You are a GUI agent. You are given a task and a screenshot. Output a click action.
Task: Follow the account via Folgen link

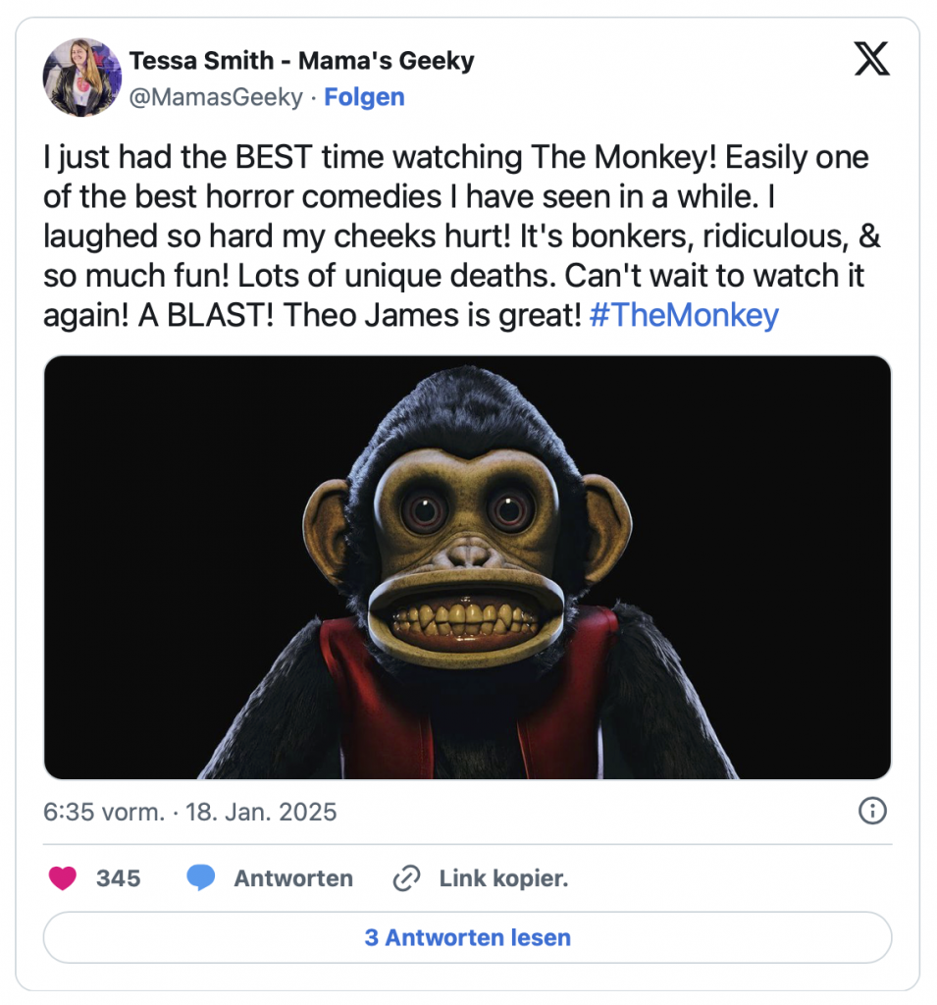364,97
